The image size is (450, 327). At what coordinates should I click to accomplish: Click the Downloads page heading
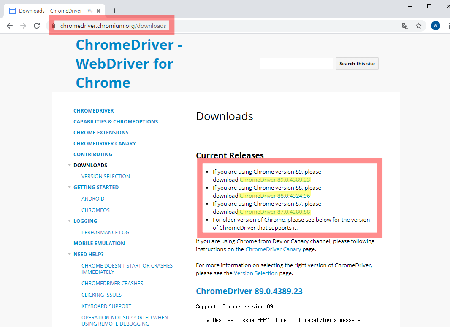coord(225,116)
